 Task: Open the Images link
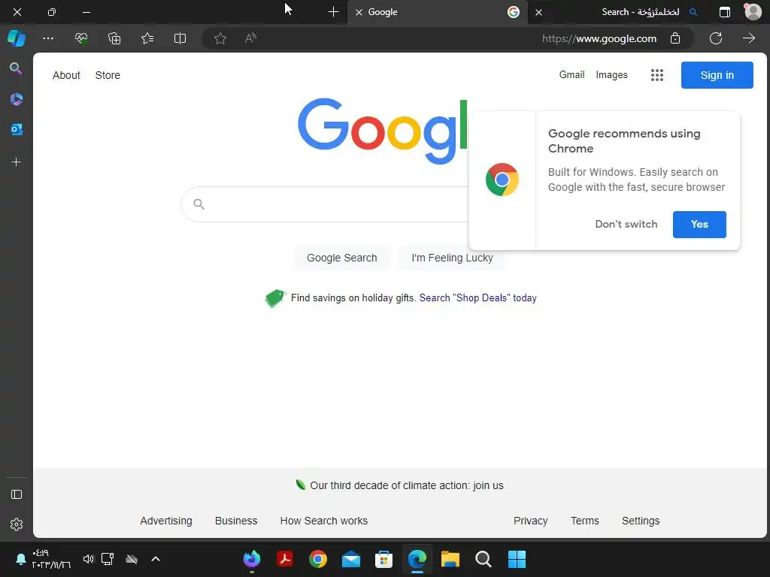click(x=611, y=75)
